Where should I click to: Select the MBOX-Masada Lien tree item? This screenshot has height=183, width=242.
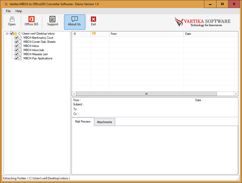click(36, 54)
